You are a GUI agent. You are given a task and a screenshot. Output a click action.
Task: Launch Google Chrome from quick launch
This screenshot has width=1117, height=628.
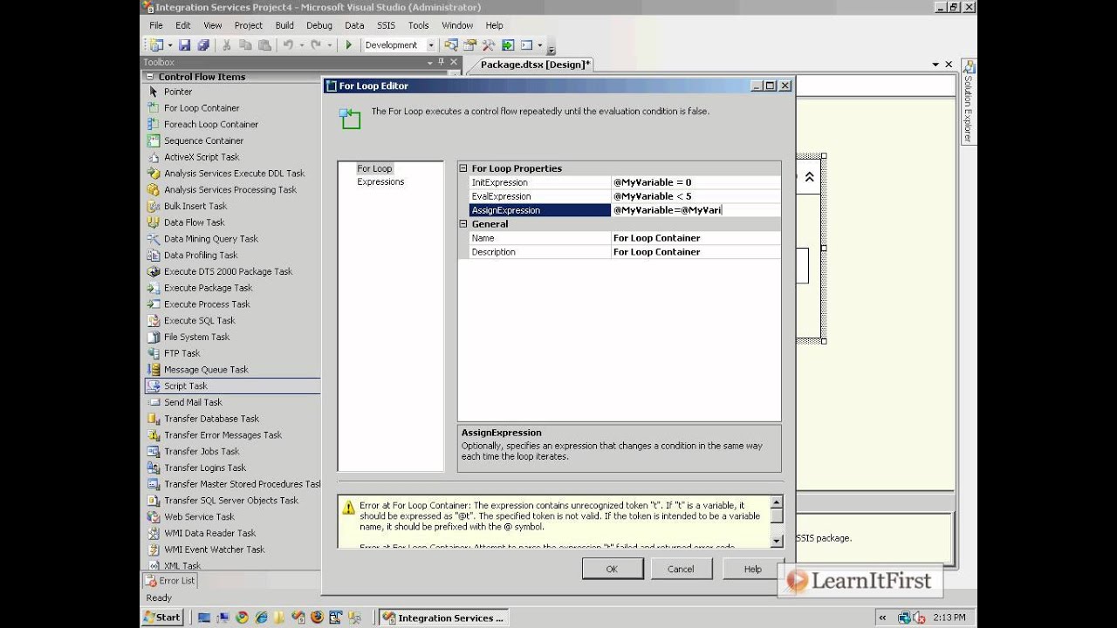click(242, 618)
